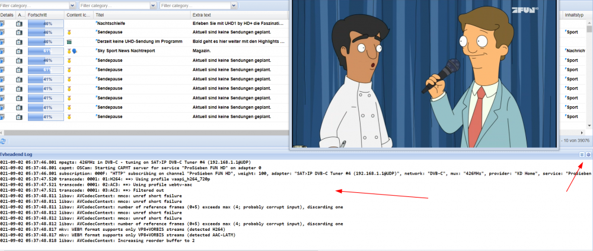Click 'Nachrich' content type in Sky Sport row
The width and height of the screenshot is (593, 251).
(x=576, y=51)
